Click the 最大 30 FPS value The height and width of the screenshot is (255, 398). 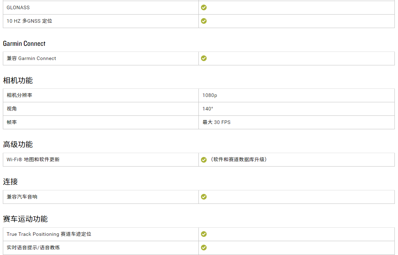216,122
